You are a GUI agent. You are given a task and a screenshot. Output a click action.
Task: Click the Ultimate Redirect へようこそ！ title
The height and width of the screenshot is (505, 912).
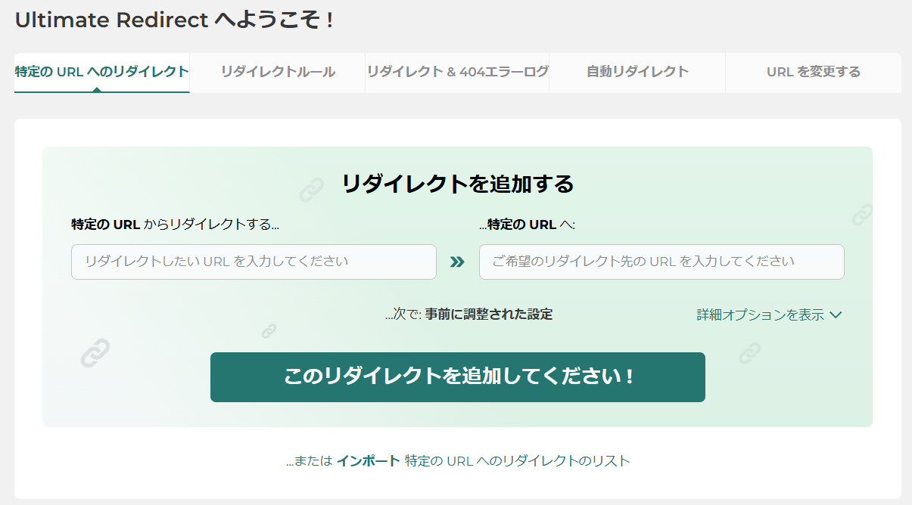tap(174, 20)
